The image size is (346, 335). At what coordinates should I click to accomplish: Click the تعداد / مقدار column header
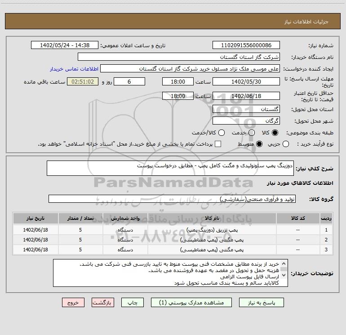(x=80, y=218)
